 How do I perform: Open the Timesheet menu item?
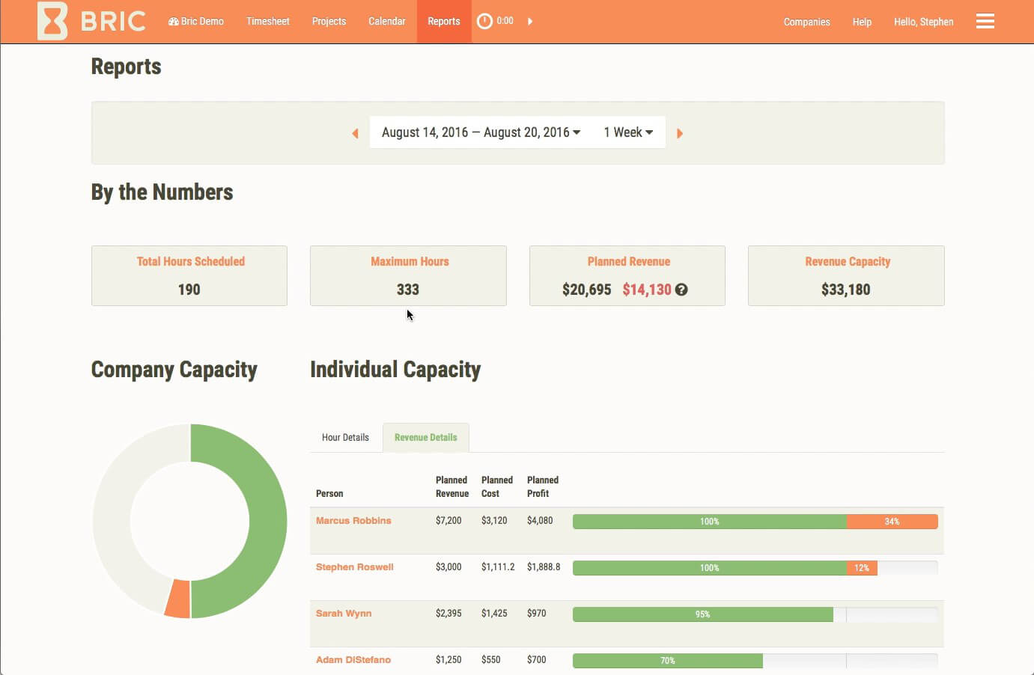pos(267,21)
